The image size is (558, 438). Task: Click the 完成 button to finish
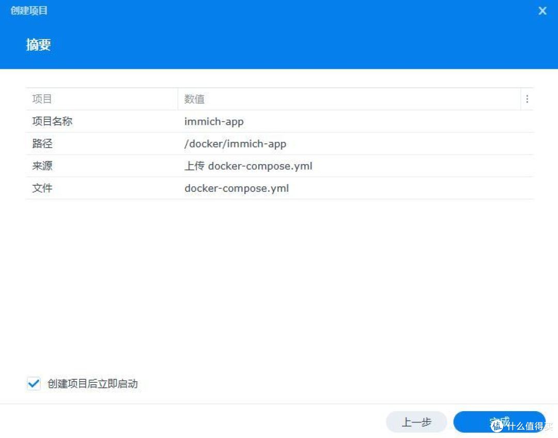coord(499,421)
